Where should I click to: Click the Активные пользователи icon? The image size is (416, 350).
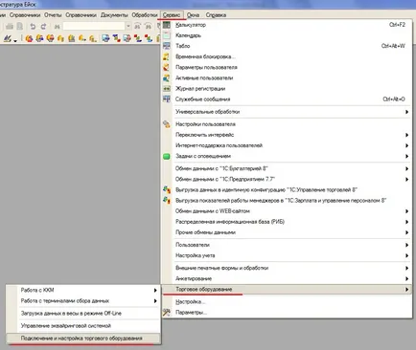click(x=167, y=77)
